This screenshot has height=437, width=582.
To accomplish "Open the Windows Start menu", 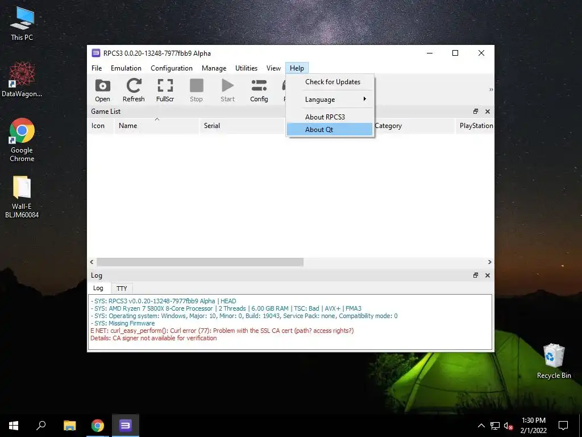I will click(x=14, y=426).
